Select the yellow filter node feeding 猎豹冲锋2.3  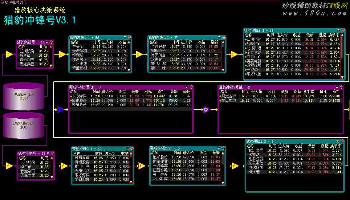click(x=235, y=166)
